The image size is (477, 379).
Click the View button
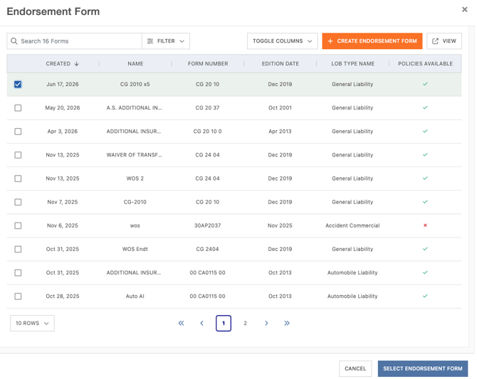[444, 41]
